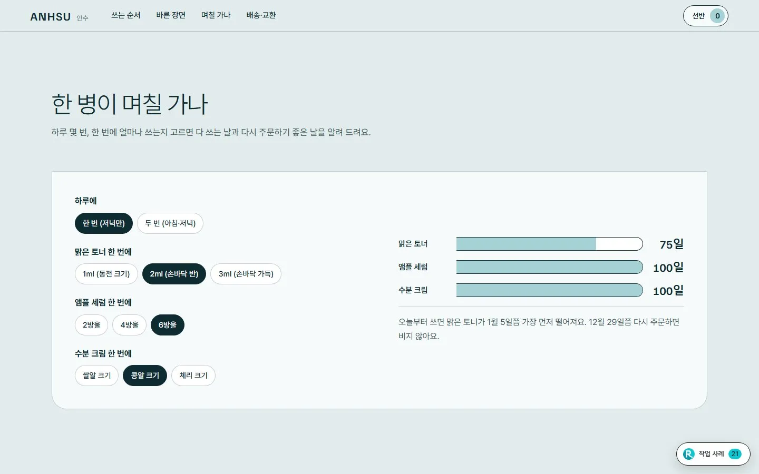Click the round R icon beside 작업 사례
This screenshot has height=474, width=759.
[x=688, y=454]
